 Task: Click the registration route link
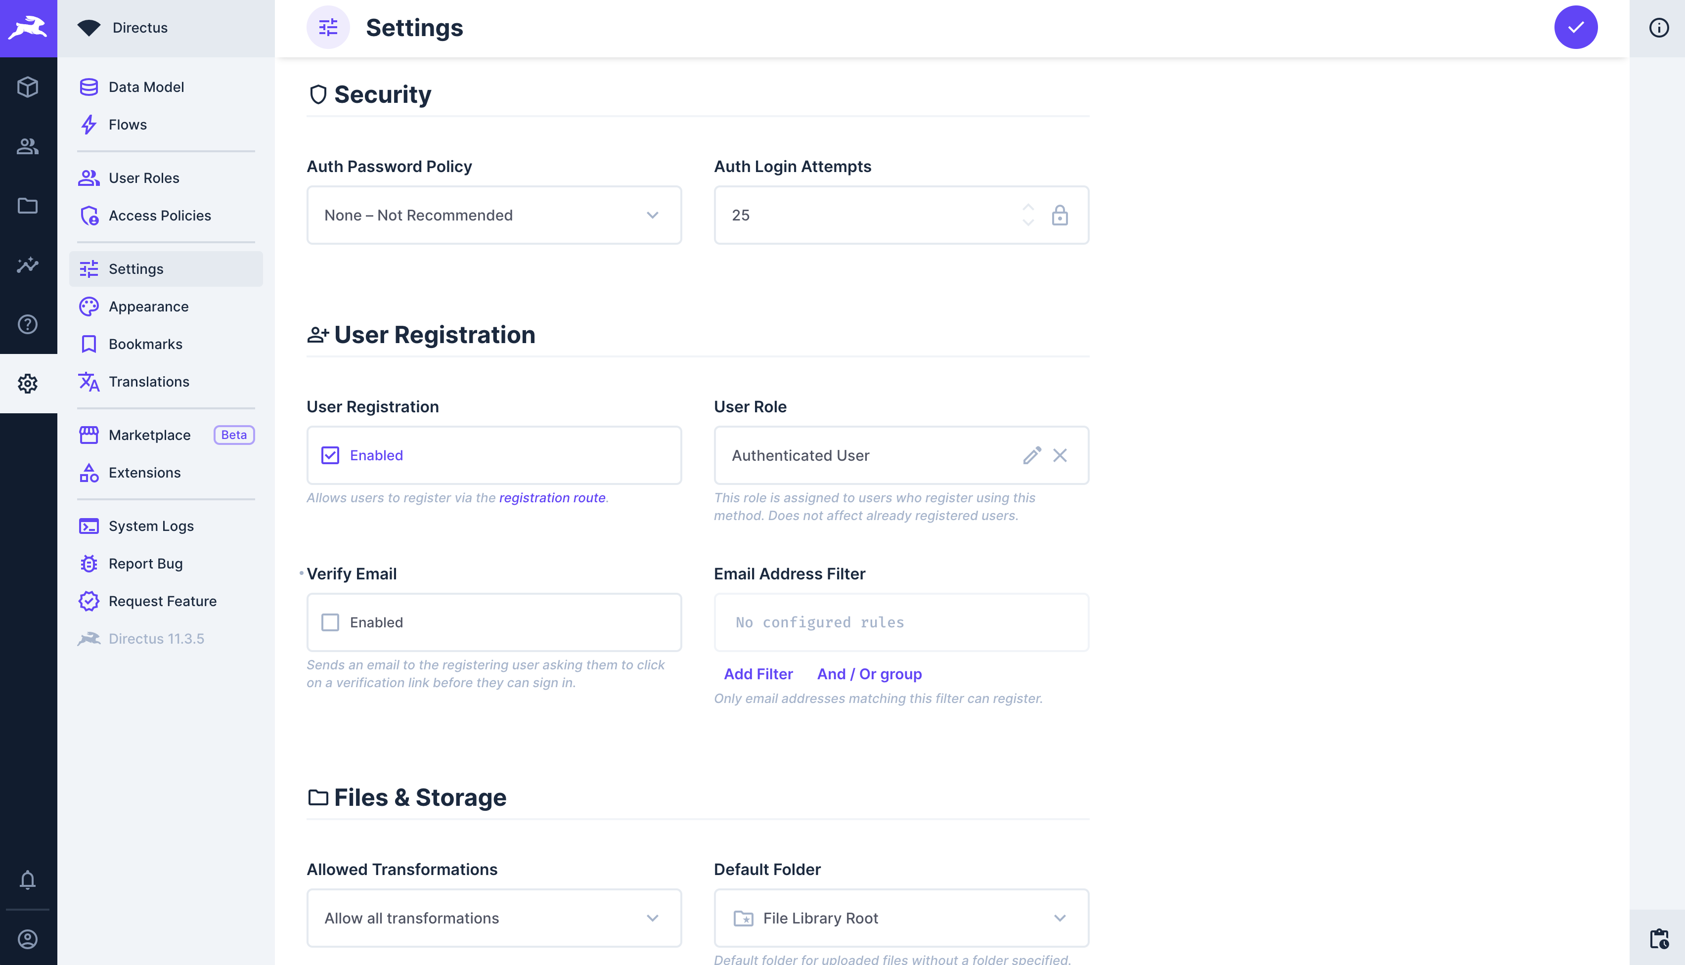point(552,497)
